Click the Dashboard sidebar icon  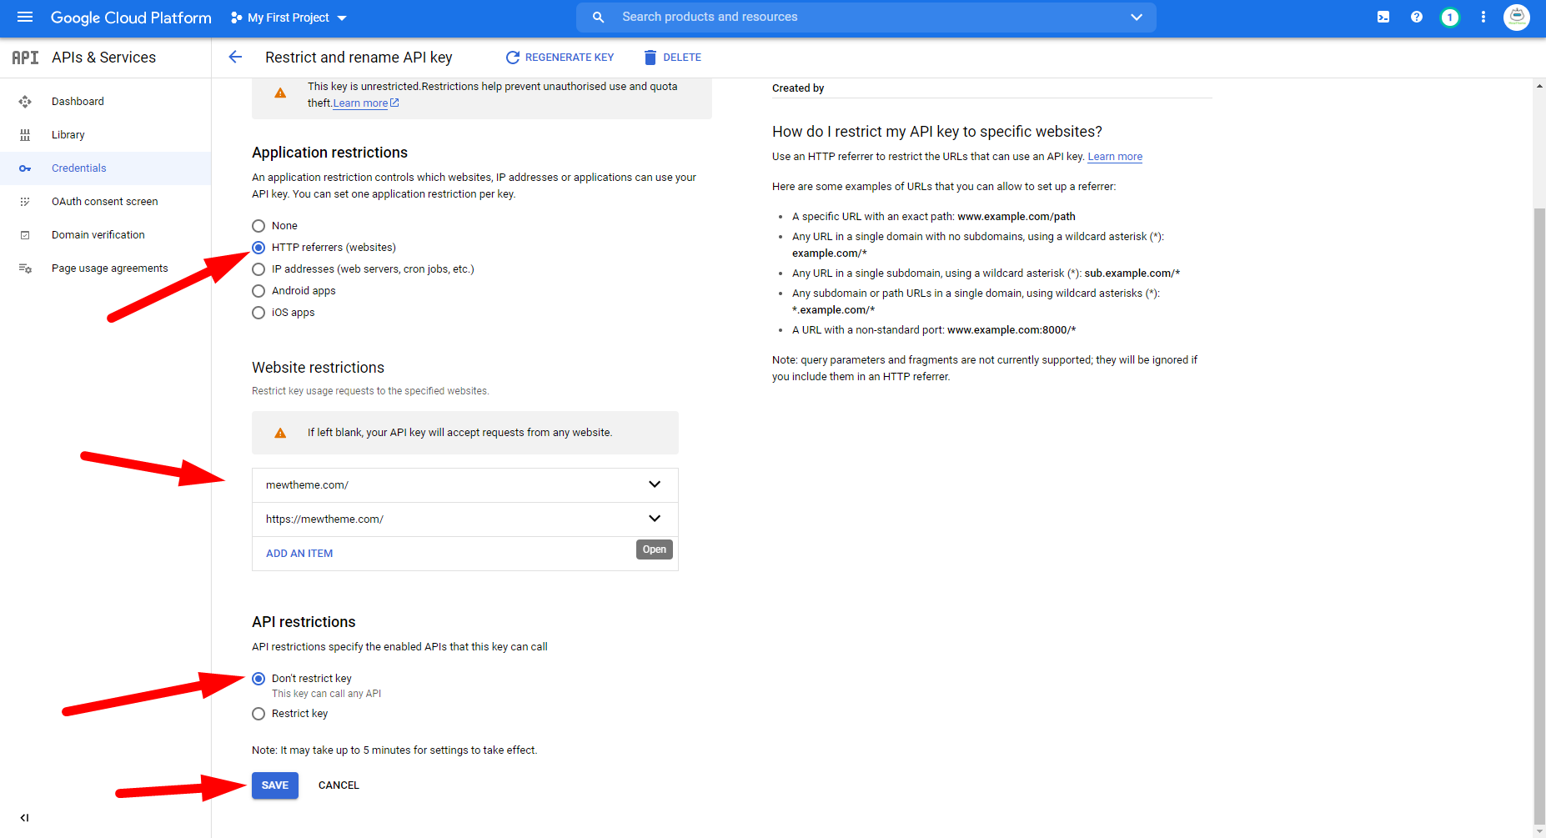(25, 102)
